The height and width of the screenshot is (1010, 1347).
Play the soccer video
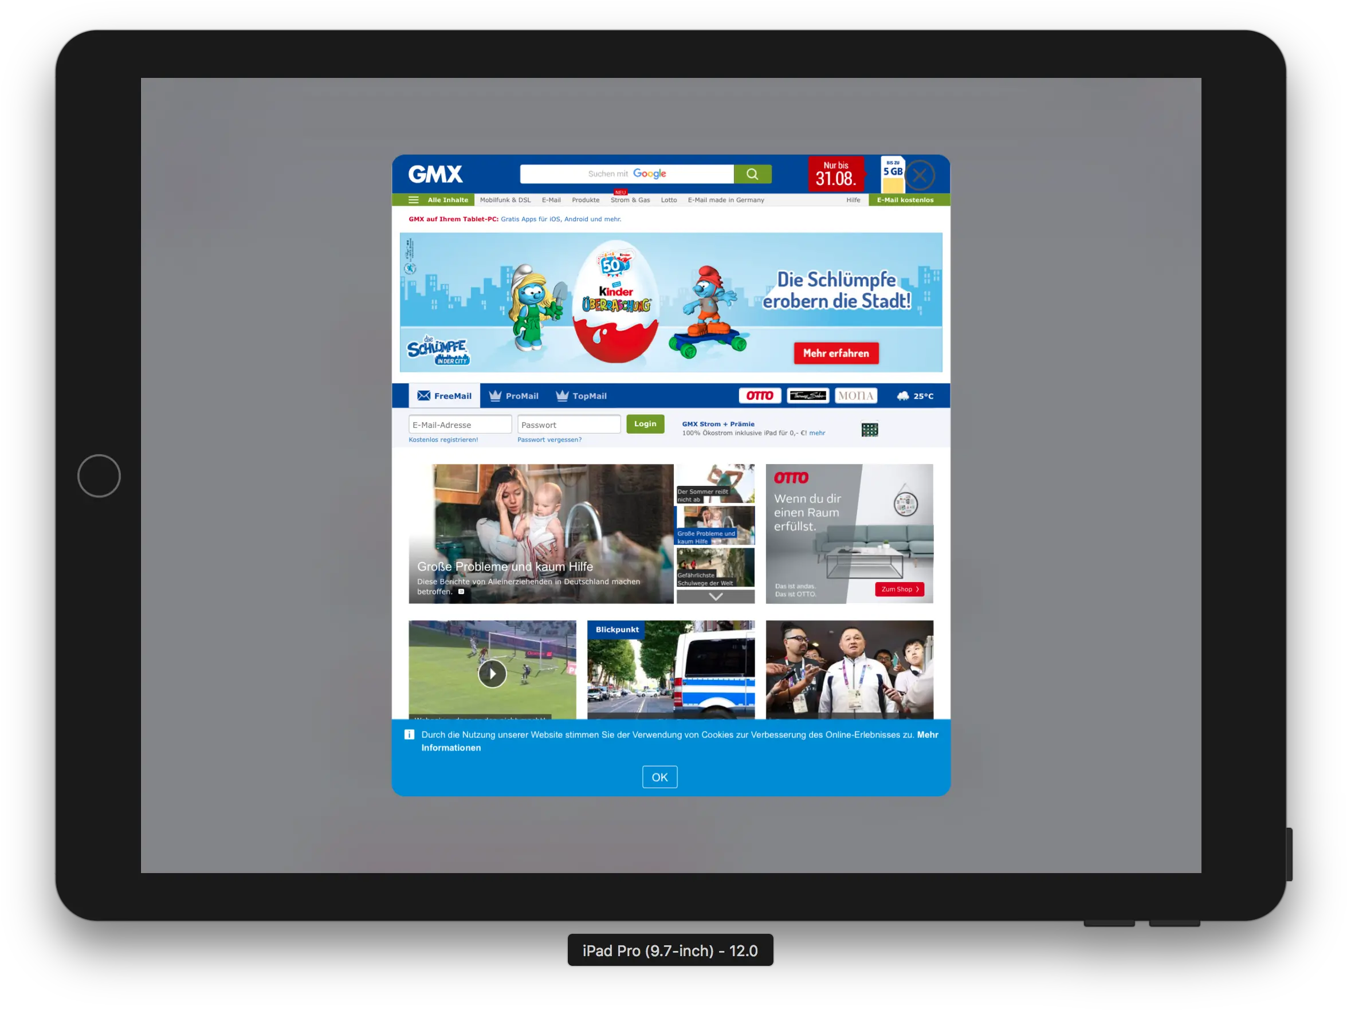[493, 674]
